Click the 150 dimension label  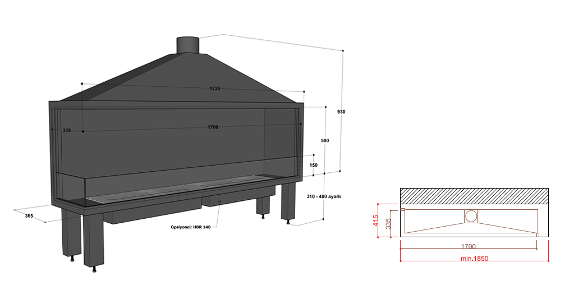coord(313,165)
